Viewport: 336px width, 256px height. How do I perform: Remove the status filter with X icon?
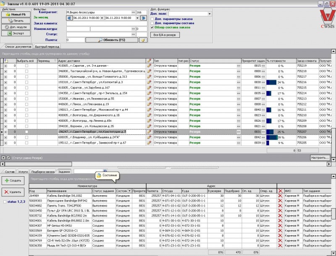pos(3,158)
